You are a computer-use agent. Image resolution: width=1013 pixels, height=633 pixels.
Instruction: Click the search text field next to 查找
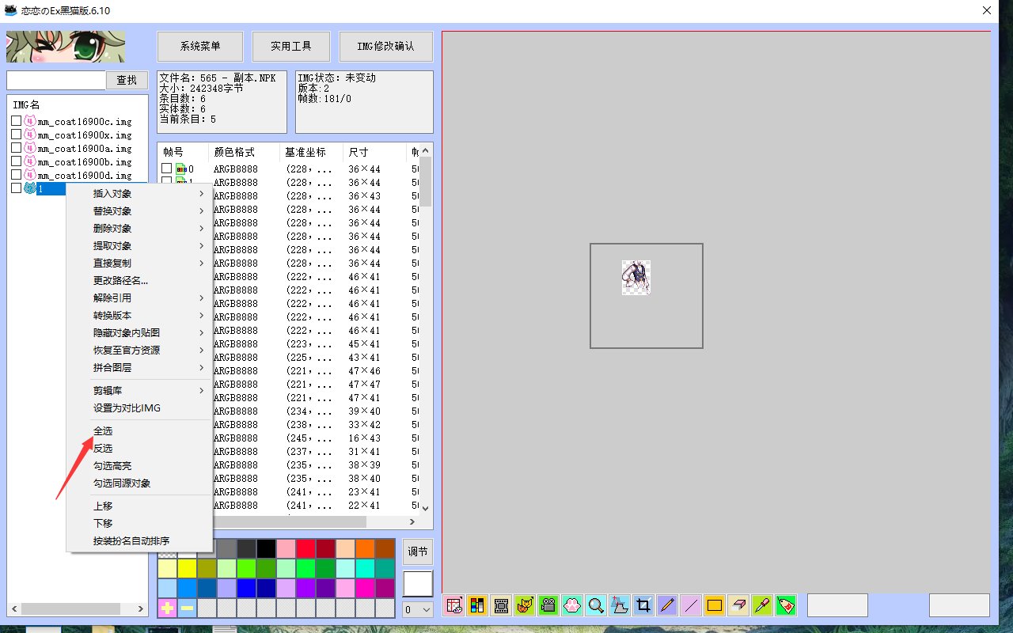(x=55, y=80)
